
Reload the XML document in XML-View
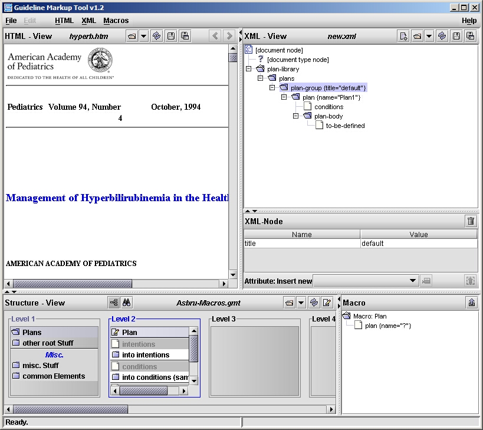pyautogui.click(x=442, y=36)
